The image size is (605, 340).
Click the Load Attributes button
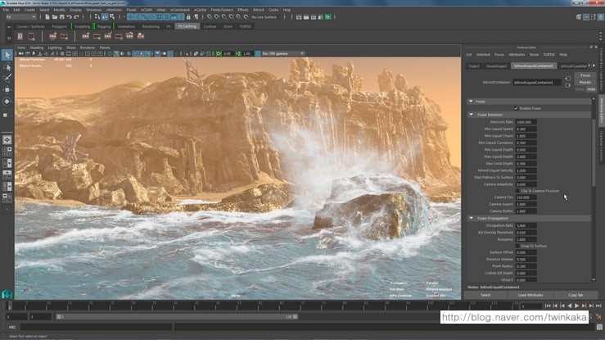pyautogui.click(x=531, y=295)
